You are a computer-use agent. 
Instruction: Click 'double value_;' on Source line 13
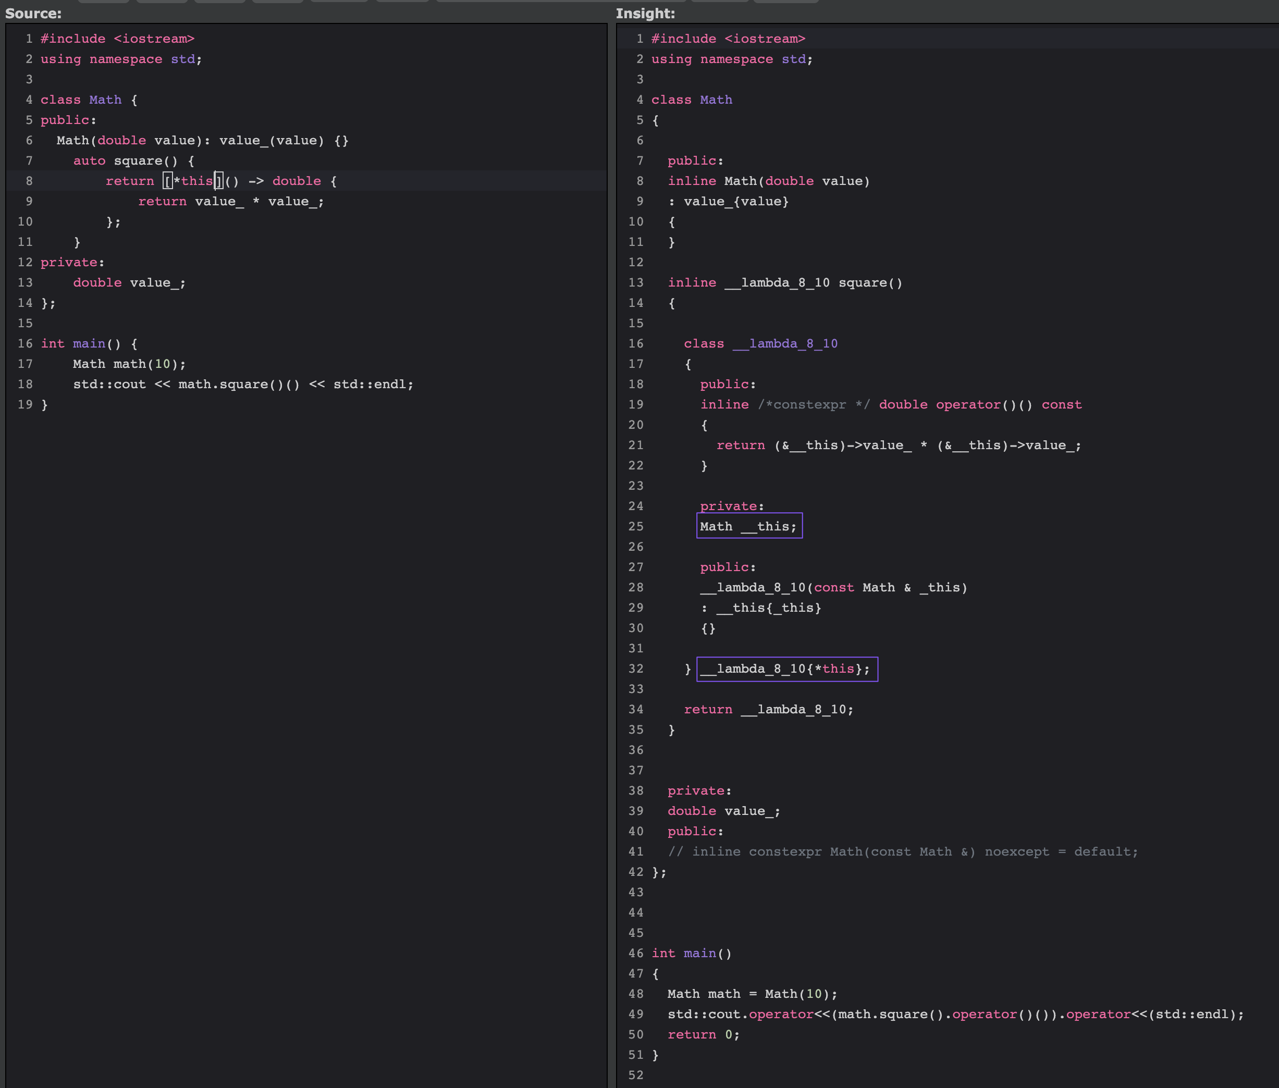(129, 282)
